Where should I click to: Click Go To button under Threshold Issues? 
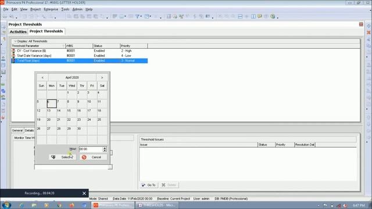pyautogui.click(x=149, y=185)
